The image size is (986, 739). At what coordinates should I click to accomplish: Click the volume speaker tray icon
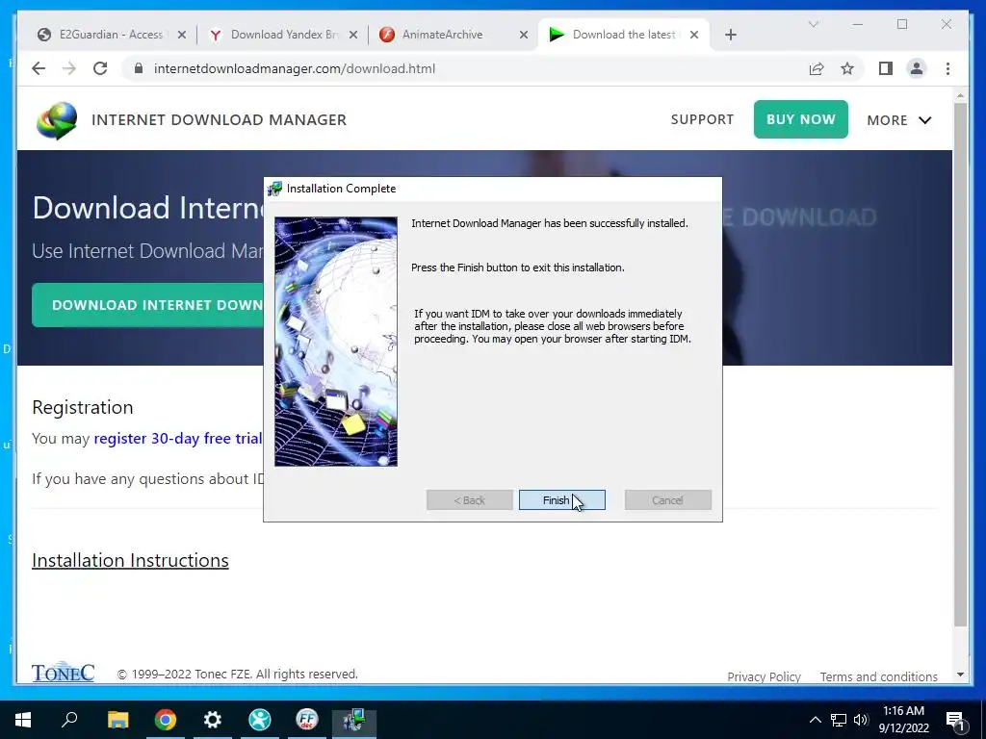[x=861, y=720]
